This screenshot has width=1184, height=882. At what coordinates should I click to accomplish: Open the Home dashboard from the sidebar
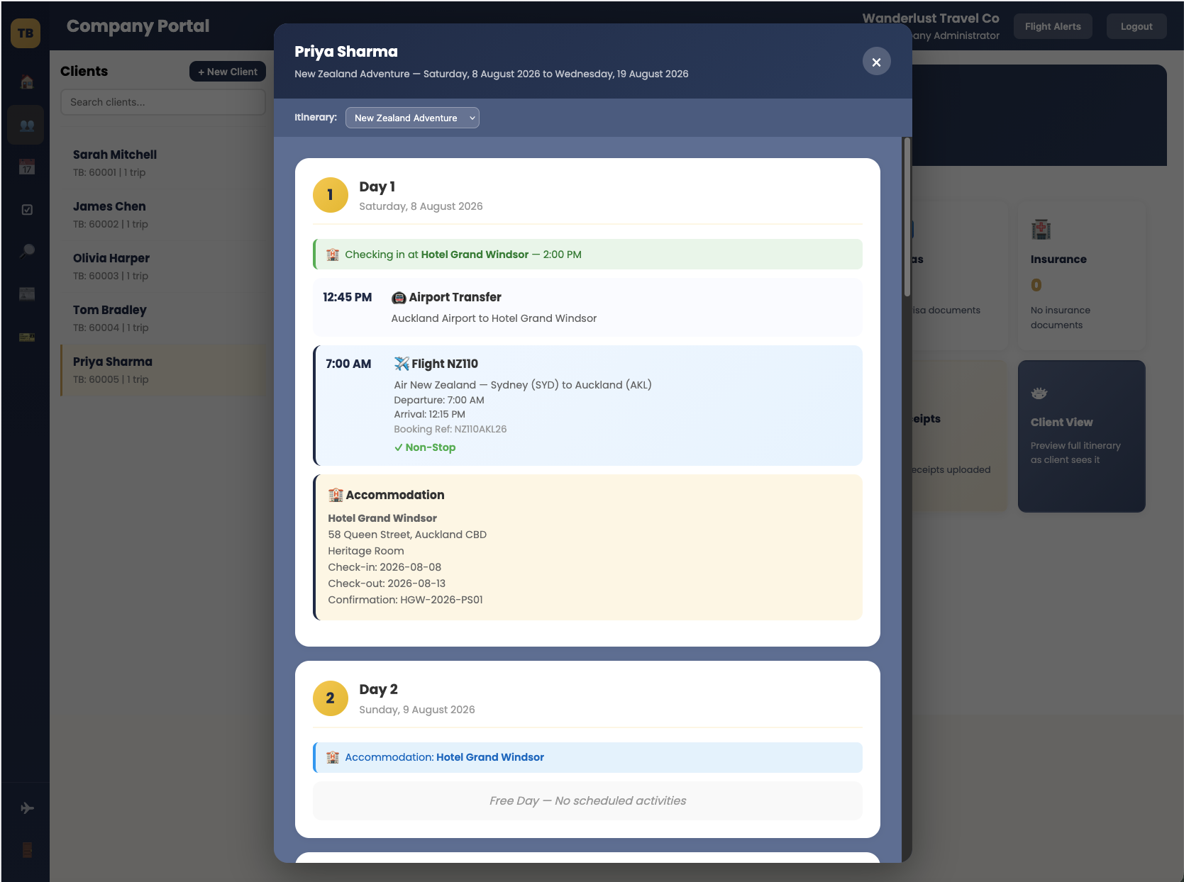click(x=26, y=82)
